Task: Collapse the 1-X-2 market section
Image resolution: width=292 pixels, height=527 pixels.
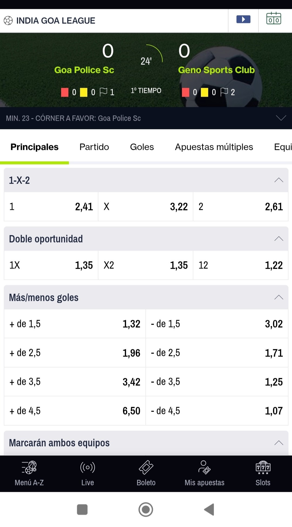Action: coord(279,180)
